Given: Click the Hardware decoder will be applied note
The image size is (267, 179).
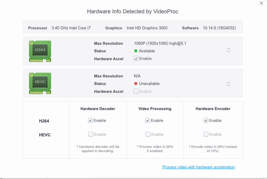Looking at the screenshot, I should pos(98,149).
